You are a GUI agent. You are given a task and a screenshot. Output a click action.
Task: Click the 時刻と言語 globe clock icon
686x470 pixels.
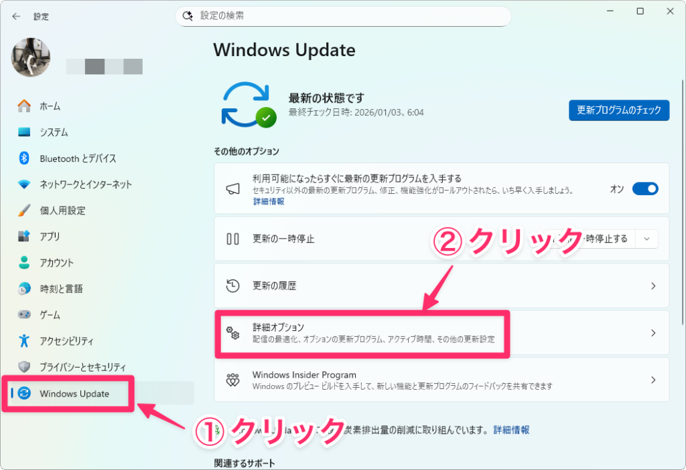pos(24,289)
